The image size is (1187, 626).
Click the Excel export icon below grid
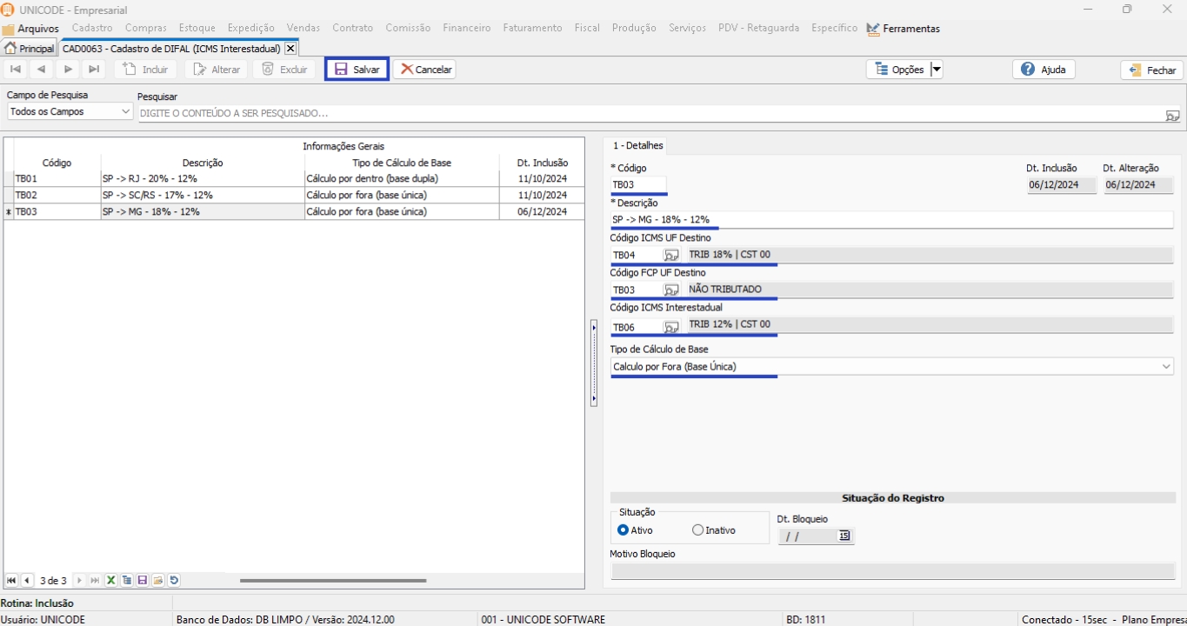(111, 581)
